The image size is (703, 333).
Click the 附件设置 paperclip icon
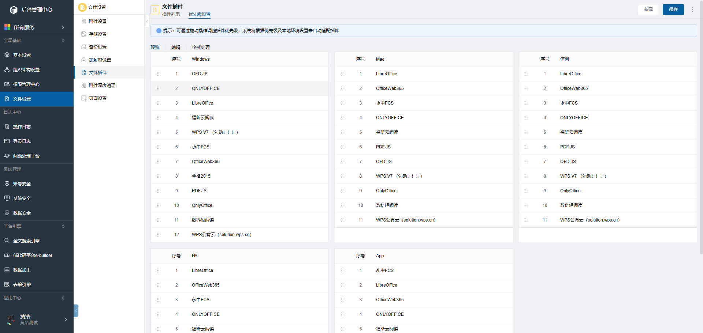pyautogui.click(x=84, y=21)
